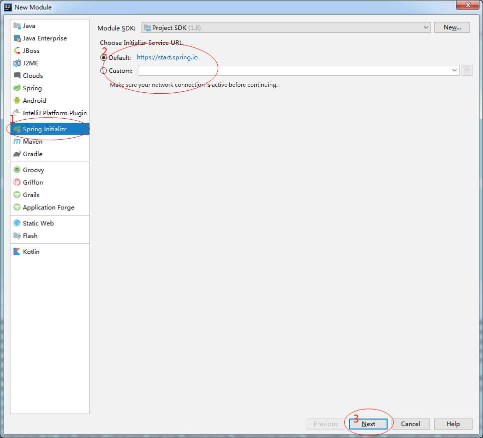The image size is (483, 438).
Task: Open the Module SDK dropdown
Action: pos(286,27)
